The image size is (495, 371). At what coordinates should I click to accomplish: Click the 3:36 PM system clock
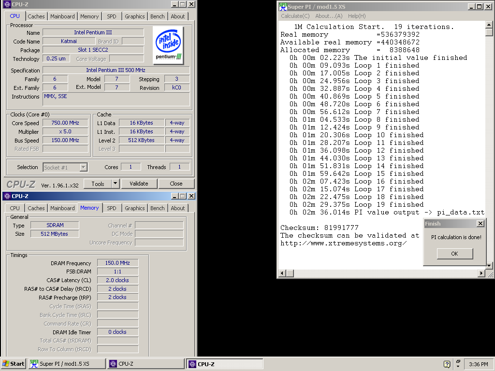[x=478, y=364]
